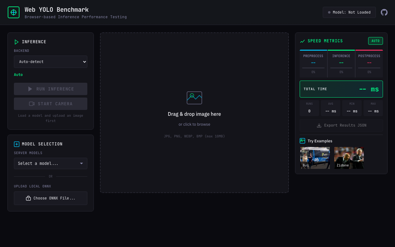395x247 pixels.
Task: Toggle the AUTO badge in Speed Metrics
Action: click(x=376, y=41)
